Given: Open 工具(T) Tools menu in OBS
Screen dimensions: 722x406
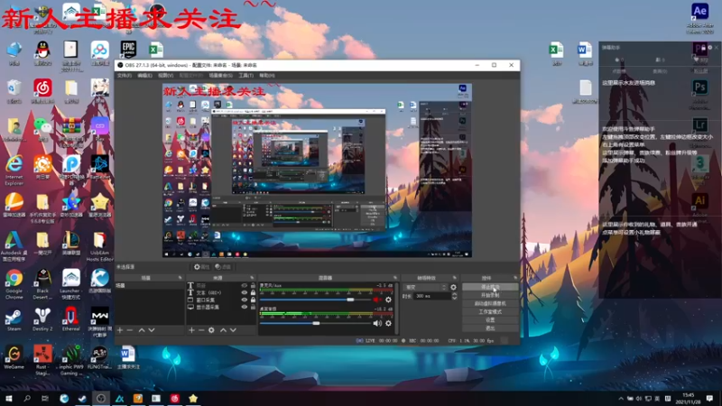Looking at the screenshot, I should (x=245, y=76).
